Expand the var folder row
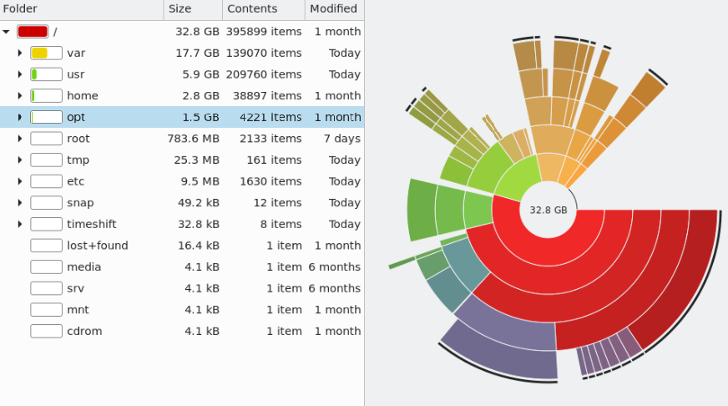Screen dimensions: 728x406 coord(20,53)
